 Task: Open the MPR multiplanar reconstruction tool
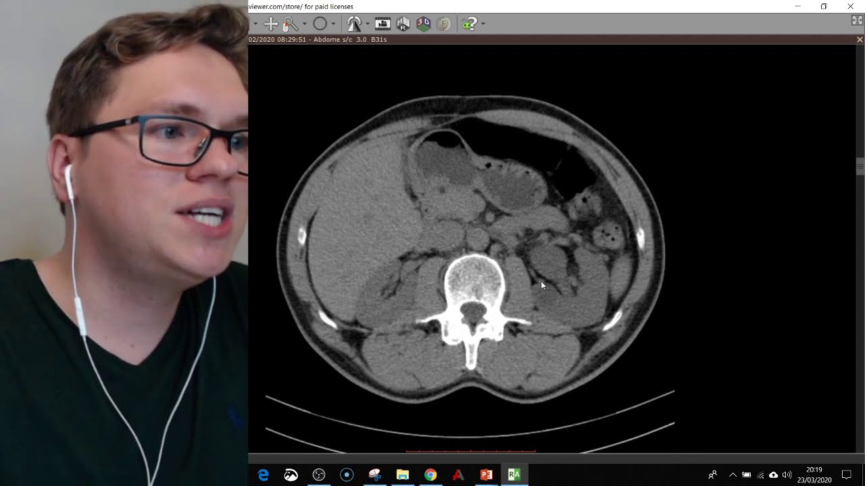click(x=403, y=24)
